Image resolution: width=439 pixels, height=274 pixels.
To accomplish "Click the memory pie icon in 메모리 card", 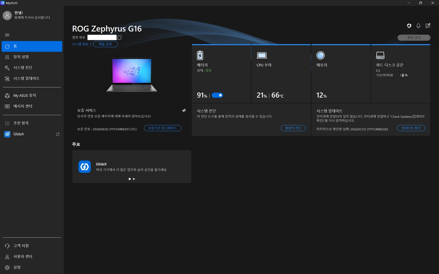I will (320, 56).
